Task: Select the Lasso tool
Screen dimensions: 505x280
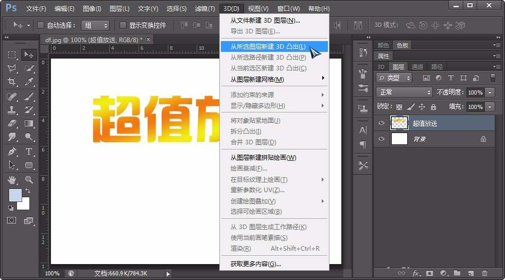Action: (12, 68)
